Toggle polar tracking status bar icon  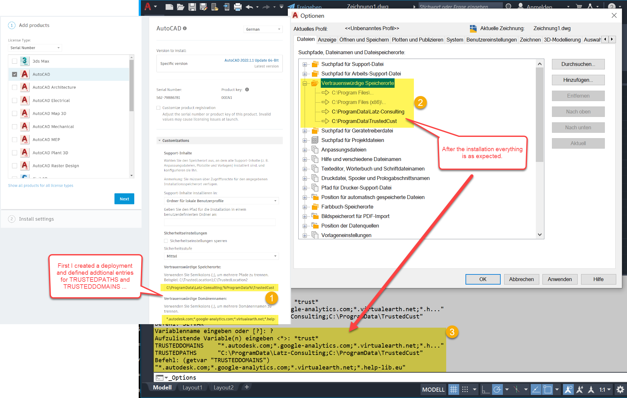[497, 389]
